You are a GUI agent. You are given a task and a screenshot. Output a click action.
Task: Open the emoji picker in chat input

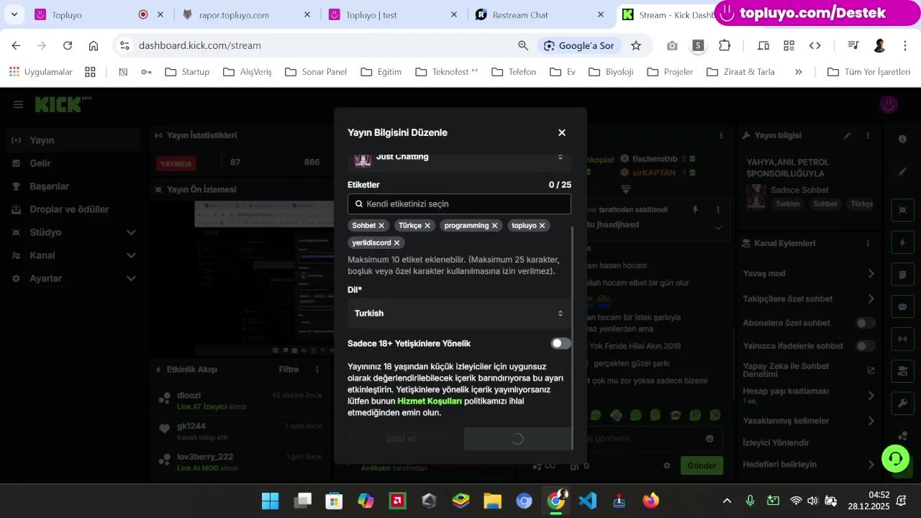710,438
